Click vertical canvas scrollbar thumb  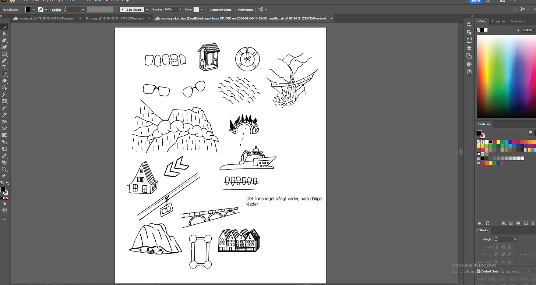pyautogui.click(x=460, y=152)
